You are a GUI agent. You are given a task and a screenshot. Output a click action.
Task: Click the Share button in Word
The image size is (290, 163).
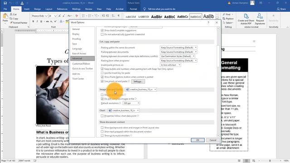(281, 9)
